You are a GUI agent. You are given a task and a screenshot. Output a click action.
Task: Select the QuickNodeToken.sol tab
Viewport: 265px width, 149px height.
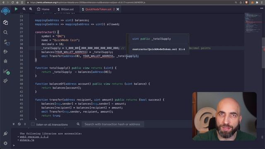tap(99, 9)
